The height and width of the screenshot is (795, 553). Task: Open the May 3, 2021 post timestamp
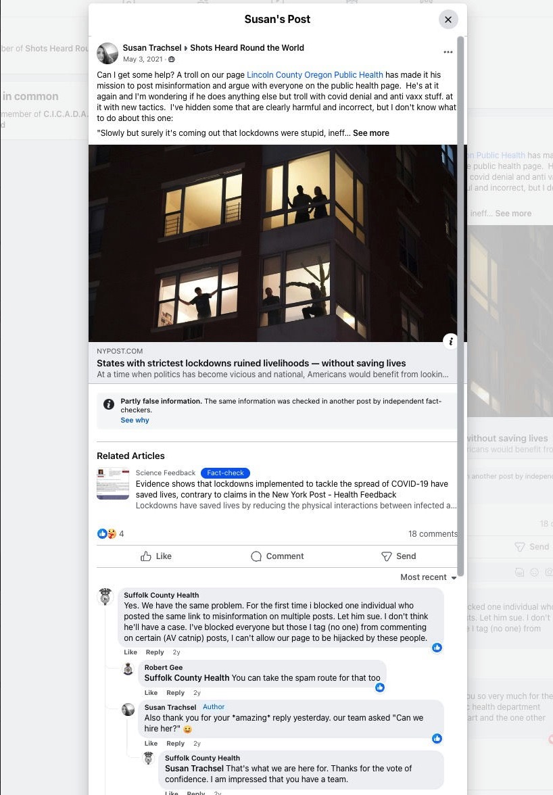[x=143, y=59]
